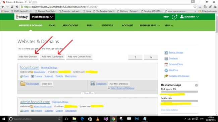
Task: Reload the browser page
Action: pos(12,7)
